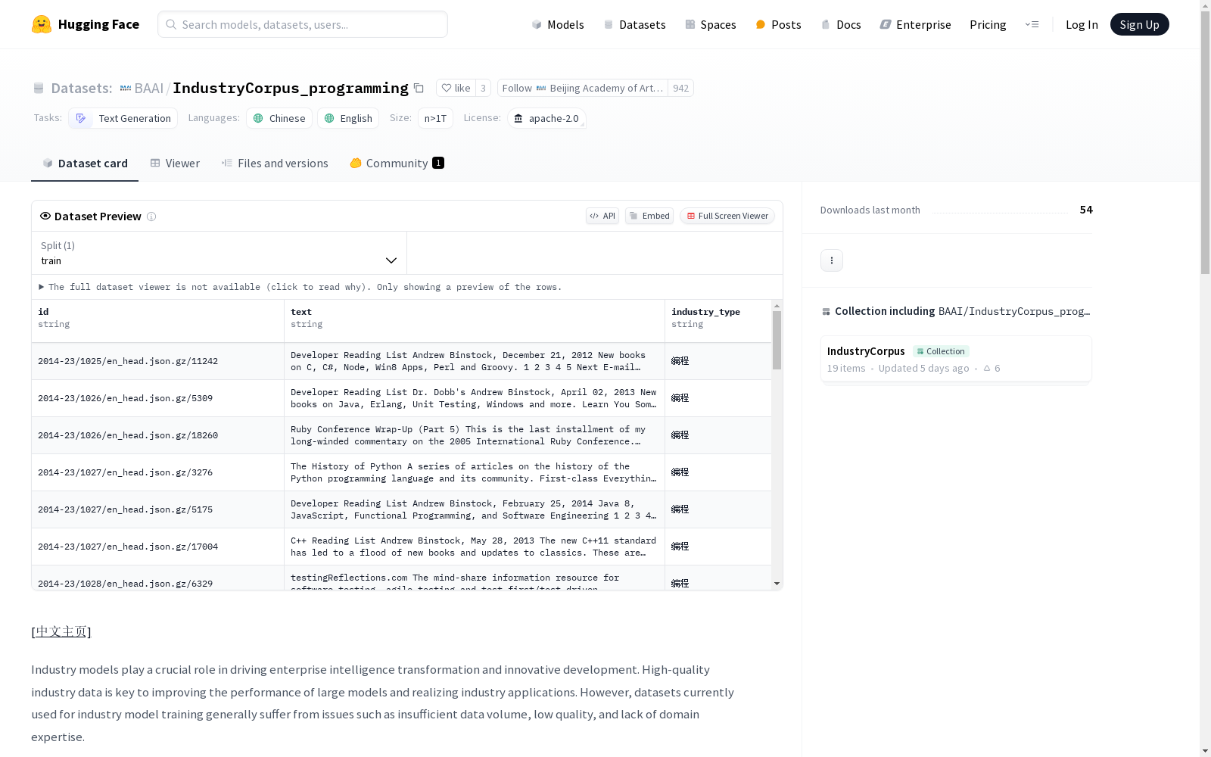Select row 2014-23/1027/en_head.json.gz/5175
The image size is (1211, 757).
401,509
